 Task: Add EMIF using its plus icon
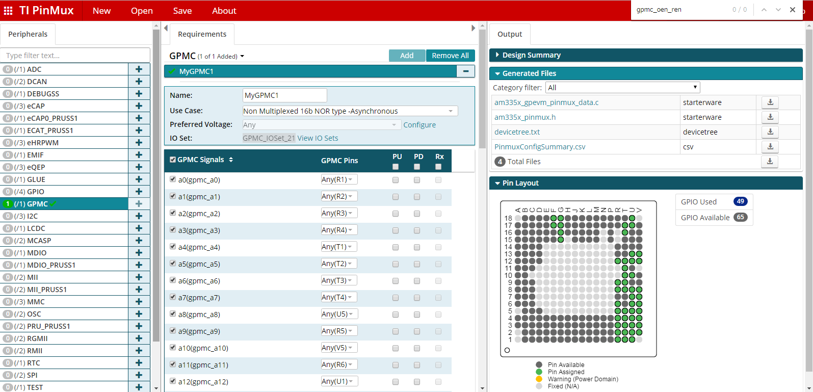click(x=139, y=155)
